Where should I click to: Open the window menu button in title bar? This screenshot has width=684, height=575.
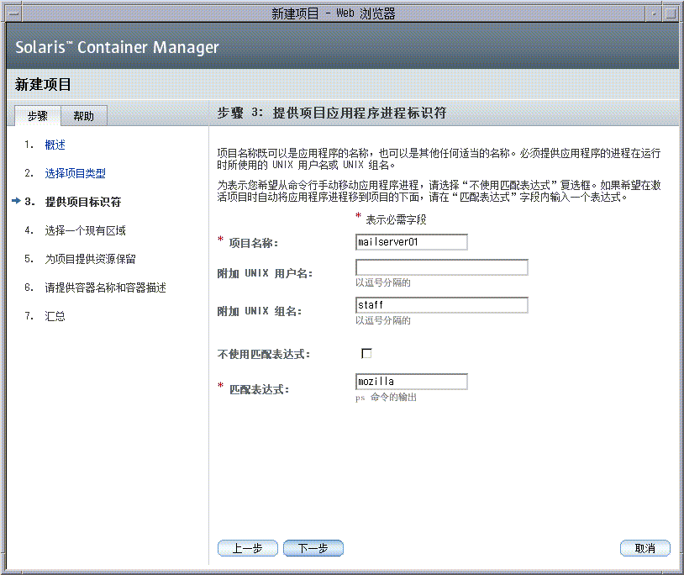pos(13,13)
